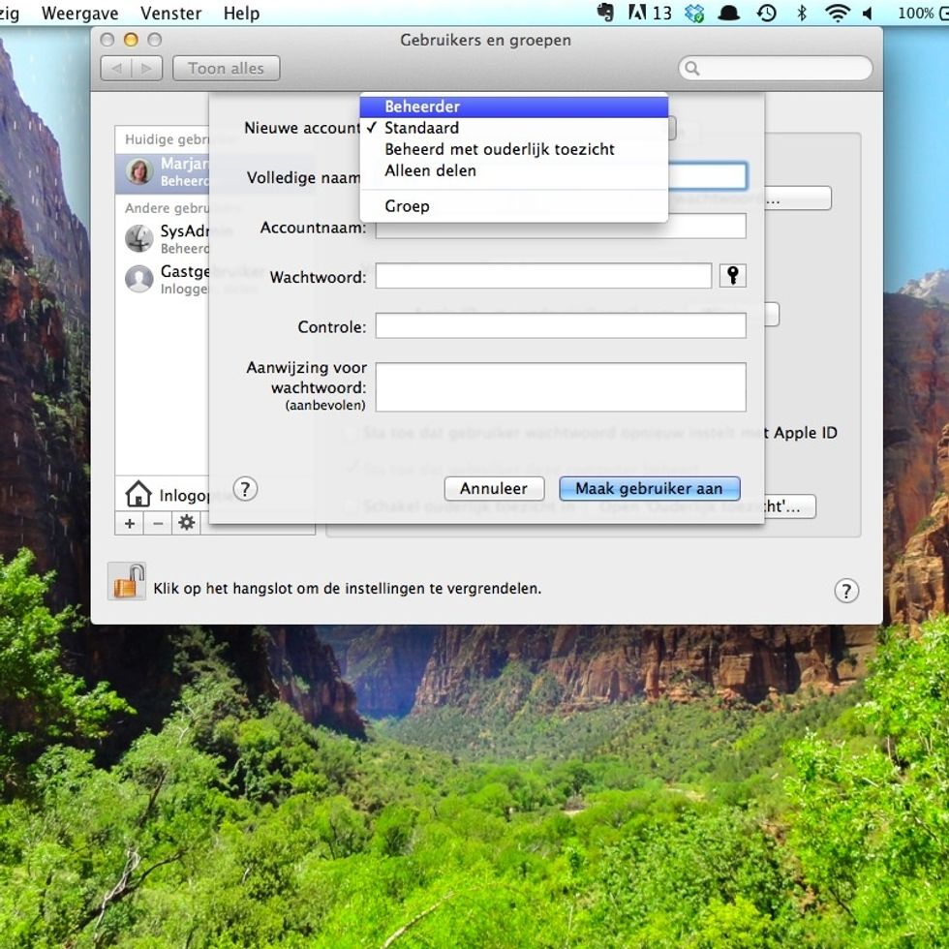The width and height of the screenshot is (949, 949).
Task: Focus the password hint text box
Action: 561,386
